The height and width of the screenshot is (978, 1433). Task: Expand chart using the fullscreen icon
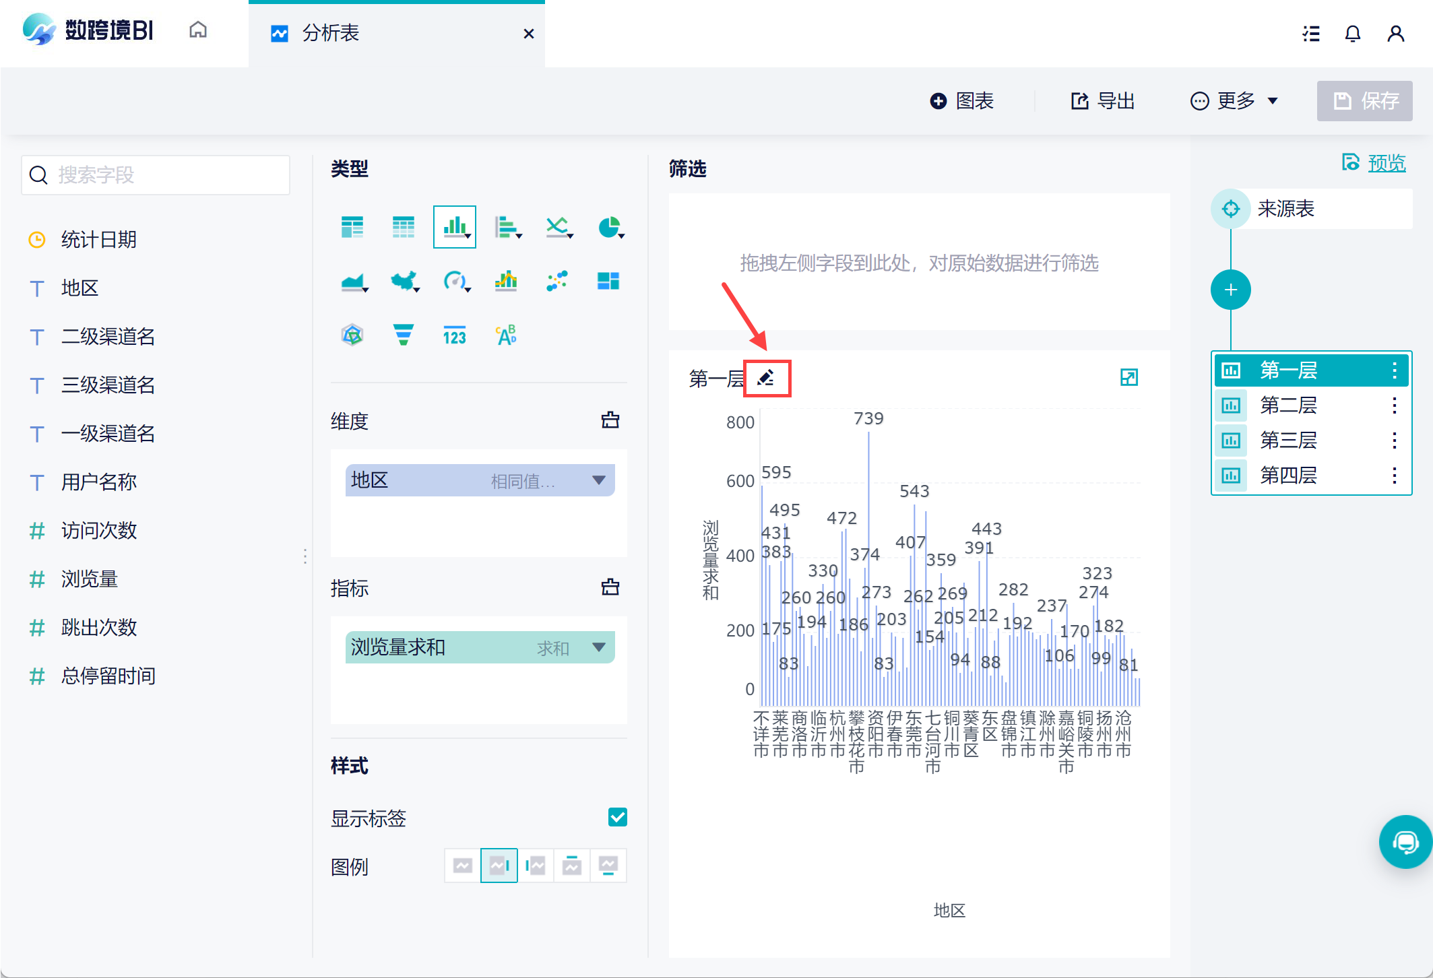(x=1128, y=377)
